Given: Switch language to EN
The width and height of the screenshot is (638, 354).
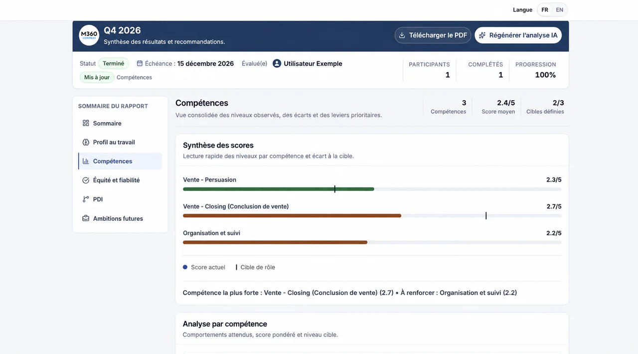Looking at the screenshot, I should click(560, 10).
